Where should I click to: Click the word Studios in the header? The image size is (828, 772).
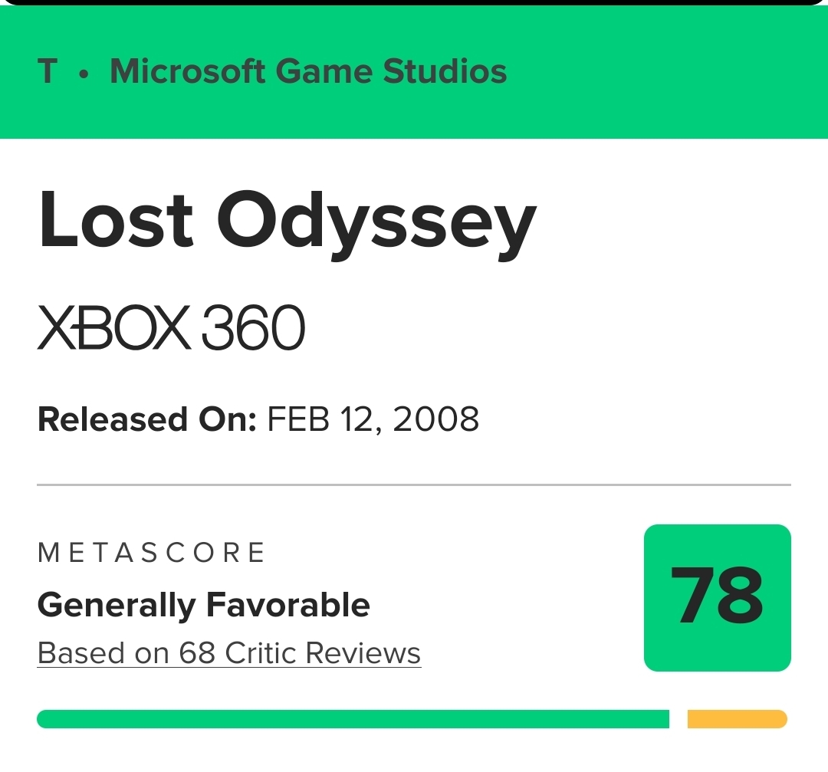445,72
